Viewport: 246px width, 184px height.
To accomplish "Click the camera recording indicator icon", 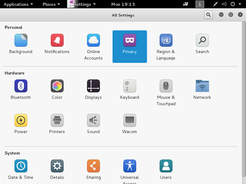I will 186,4.
